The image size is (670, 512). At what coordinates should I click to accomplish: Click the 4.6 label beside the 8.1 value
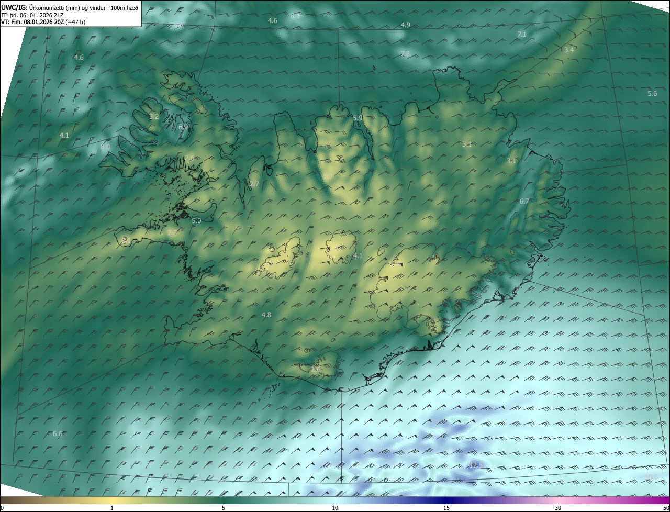click(273, 20)
